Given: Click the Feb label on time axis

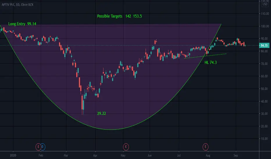Looking at the screenshot, I should (x=41, y=156).
